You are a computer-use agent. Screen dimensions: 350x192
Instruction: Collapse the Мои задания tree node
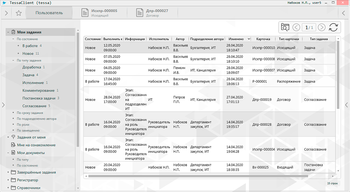(8, 32)
